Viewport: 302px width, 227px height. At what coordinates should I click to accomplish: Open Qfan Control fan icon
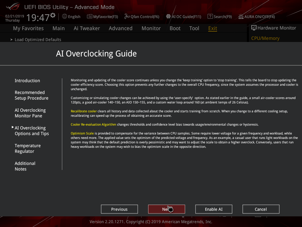coord(127,17)
